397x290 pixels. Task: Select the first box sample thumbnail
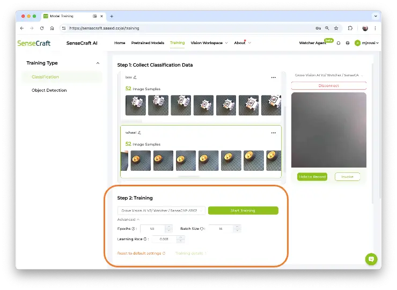coord(135,105)
